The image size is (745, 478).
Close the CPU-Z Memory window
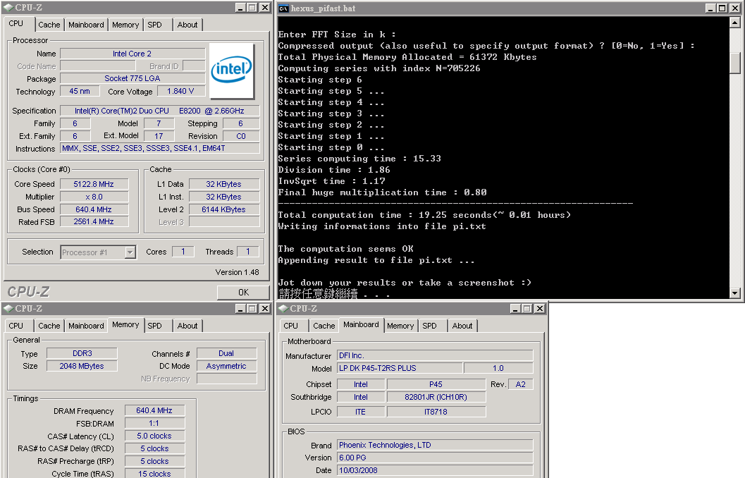click(264, 309)
